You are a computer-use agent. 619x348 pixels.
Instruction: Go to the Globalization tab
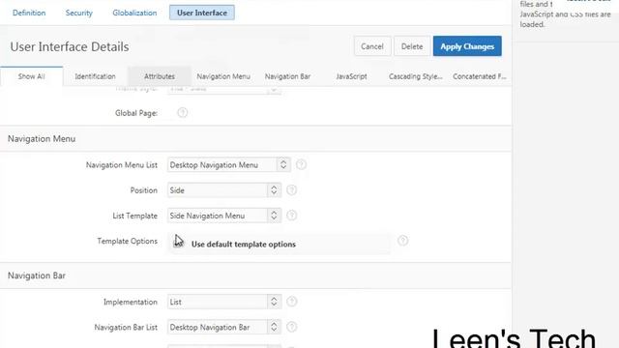click(x=134, y=13)
